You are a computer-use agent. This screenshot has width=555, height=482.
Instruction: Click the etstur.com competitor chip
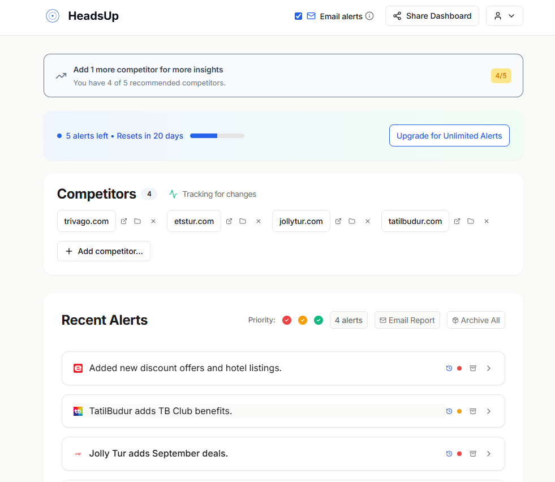tap(194, 221)
